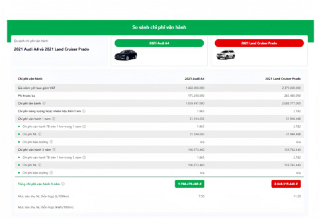Click Audi registration fee value 175.200.000
The image size is (321, 219).
(x=196, y=96)
